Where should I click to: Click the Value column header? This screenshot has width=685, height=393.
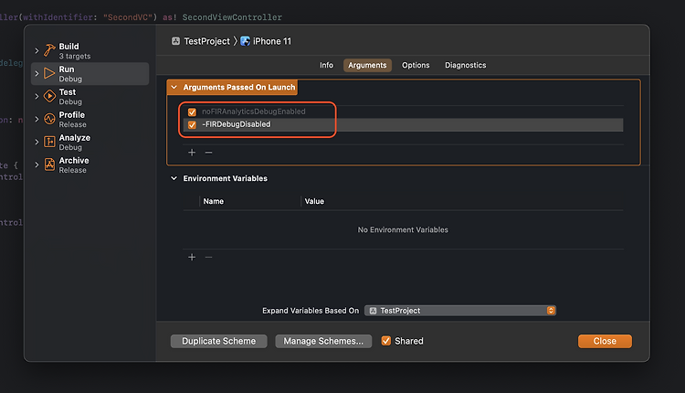click(314, 201)
